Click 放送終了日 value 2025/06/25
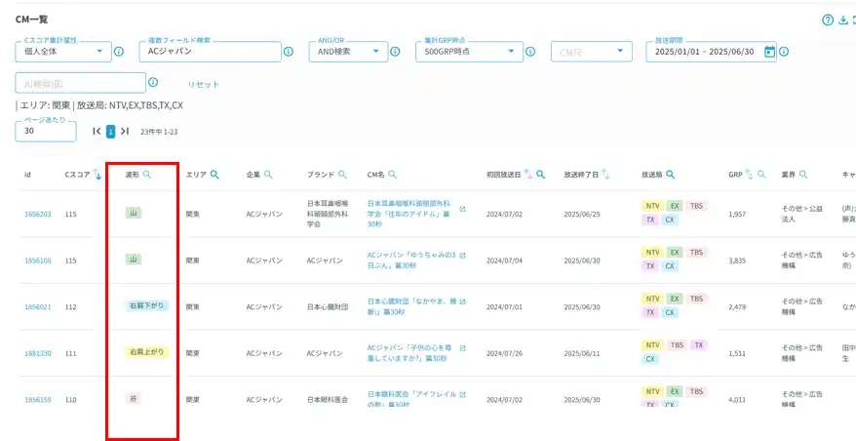Image resolution: width=856 pixels, height=441 pixels. coord(582,215)
